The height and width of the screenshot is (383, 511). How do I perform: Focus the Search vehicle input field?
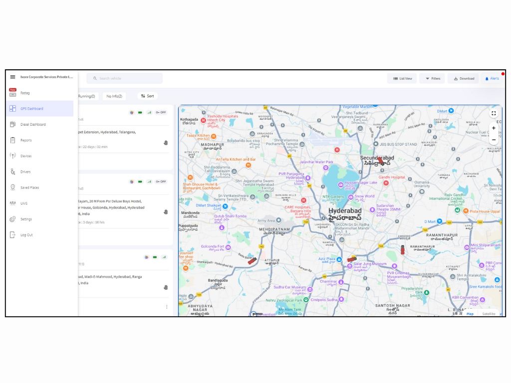tap(124, 78)
